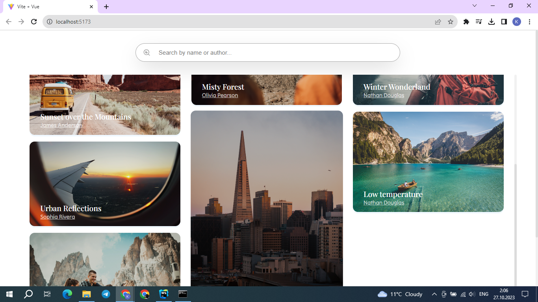Open a new tab with the plus button
The height and width of the screenshot is (302, 538).
pyautogui.click(x=106, y=6)
